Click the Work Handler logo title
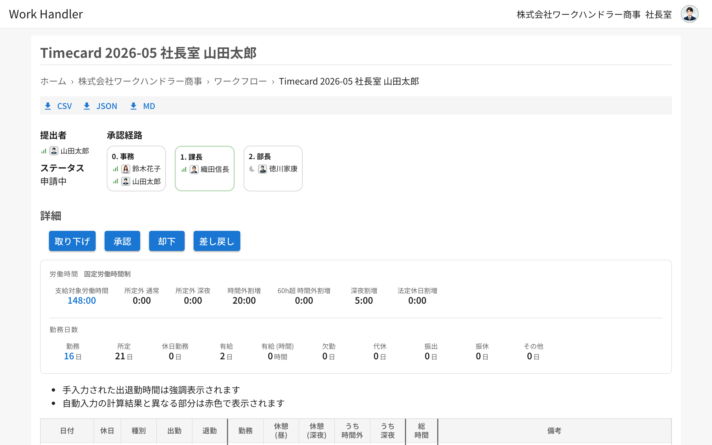712x445 pixels. click(46, 14)
